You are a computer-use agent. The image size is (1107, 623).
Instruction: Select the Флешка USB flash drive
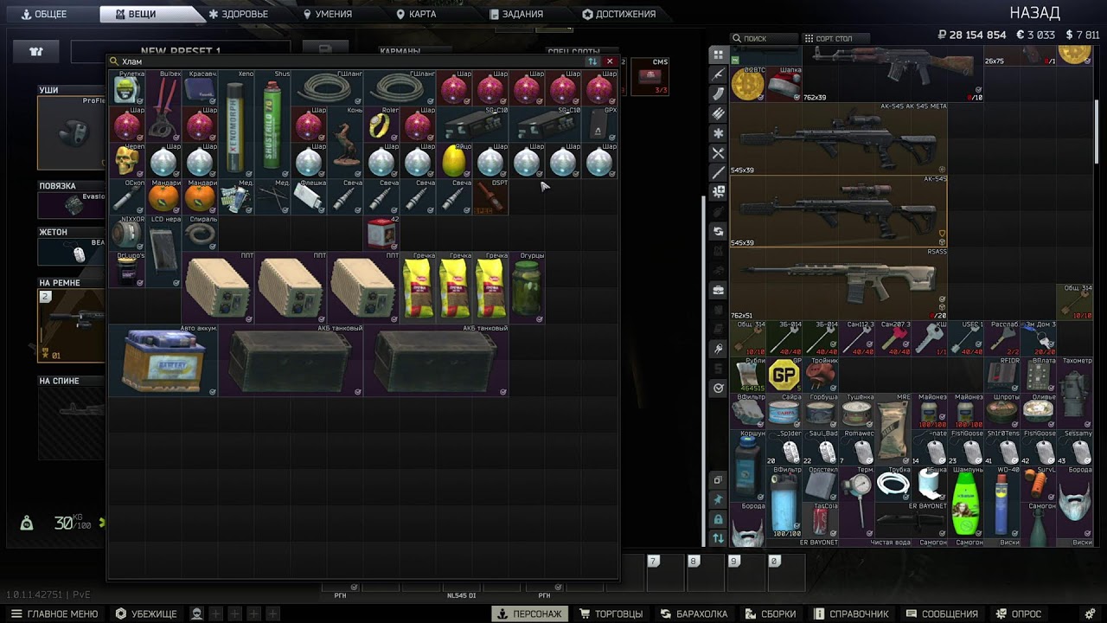pos(309,197)
